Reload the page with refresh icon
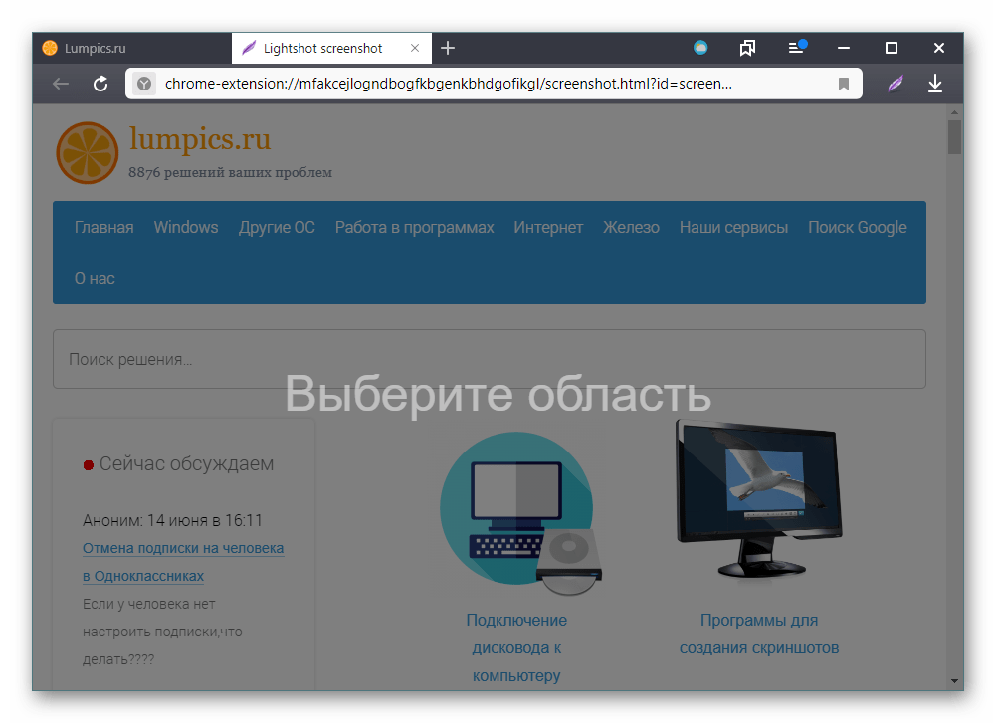The height and width of the screenshot is (723, 996). coord(100,84)
